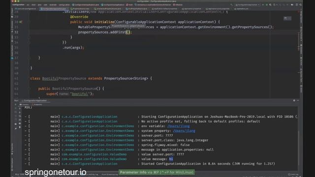This screenshot has width=315, height=177.
Task: Click 'server.port.class: java.lang.Integer' line
Action: coord(175,140)
